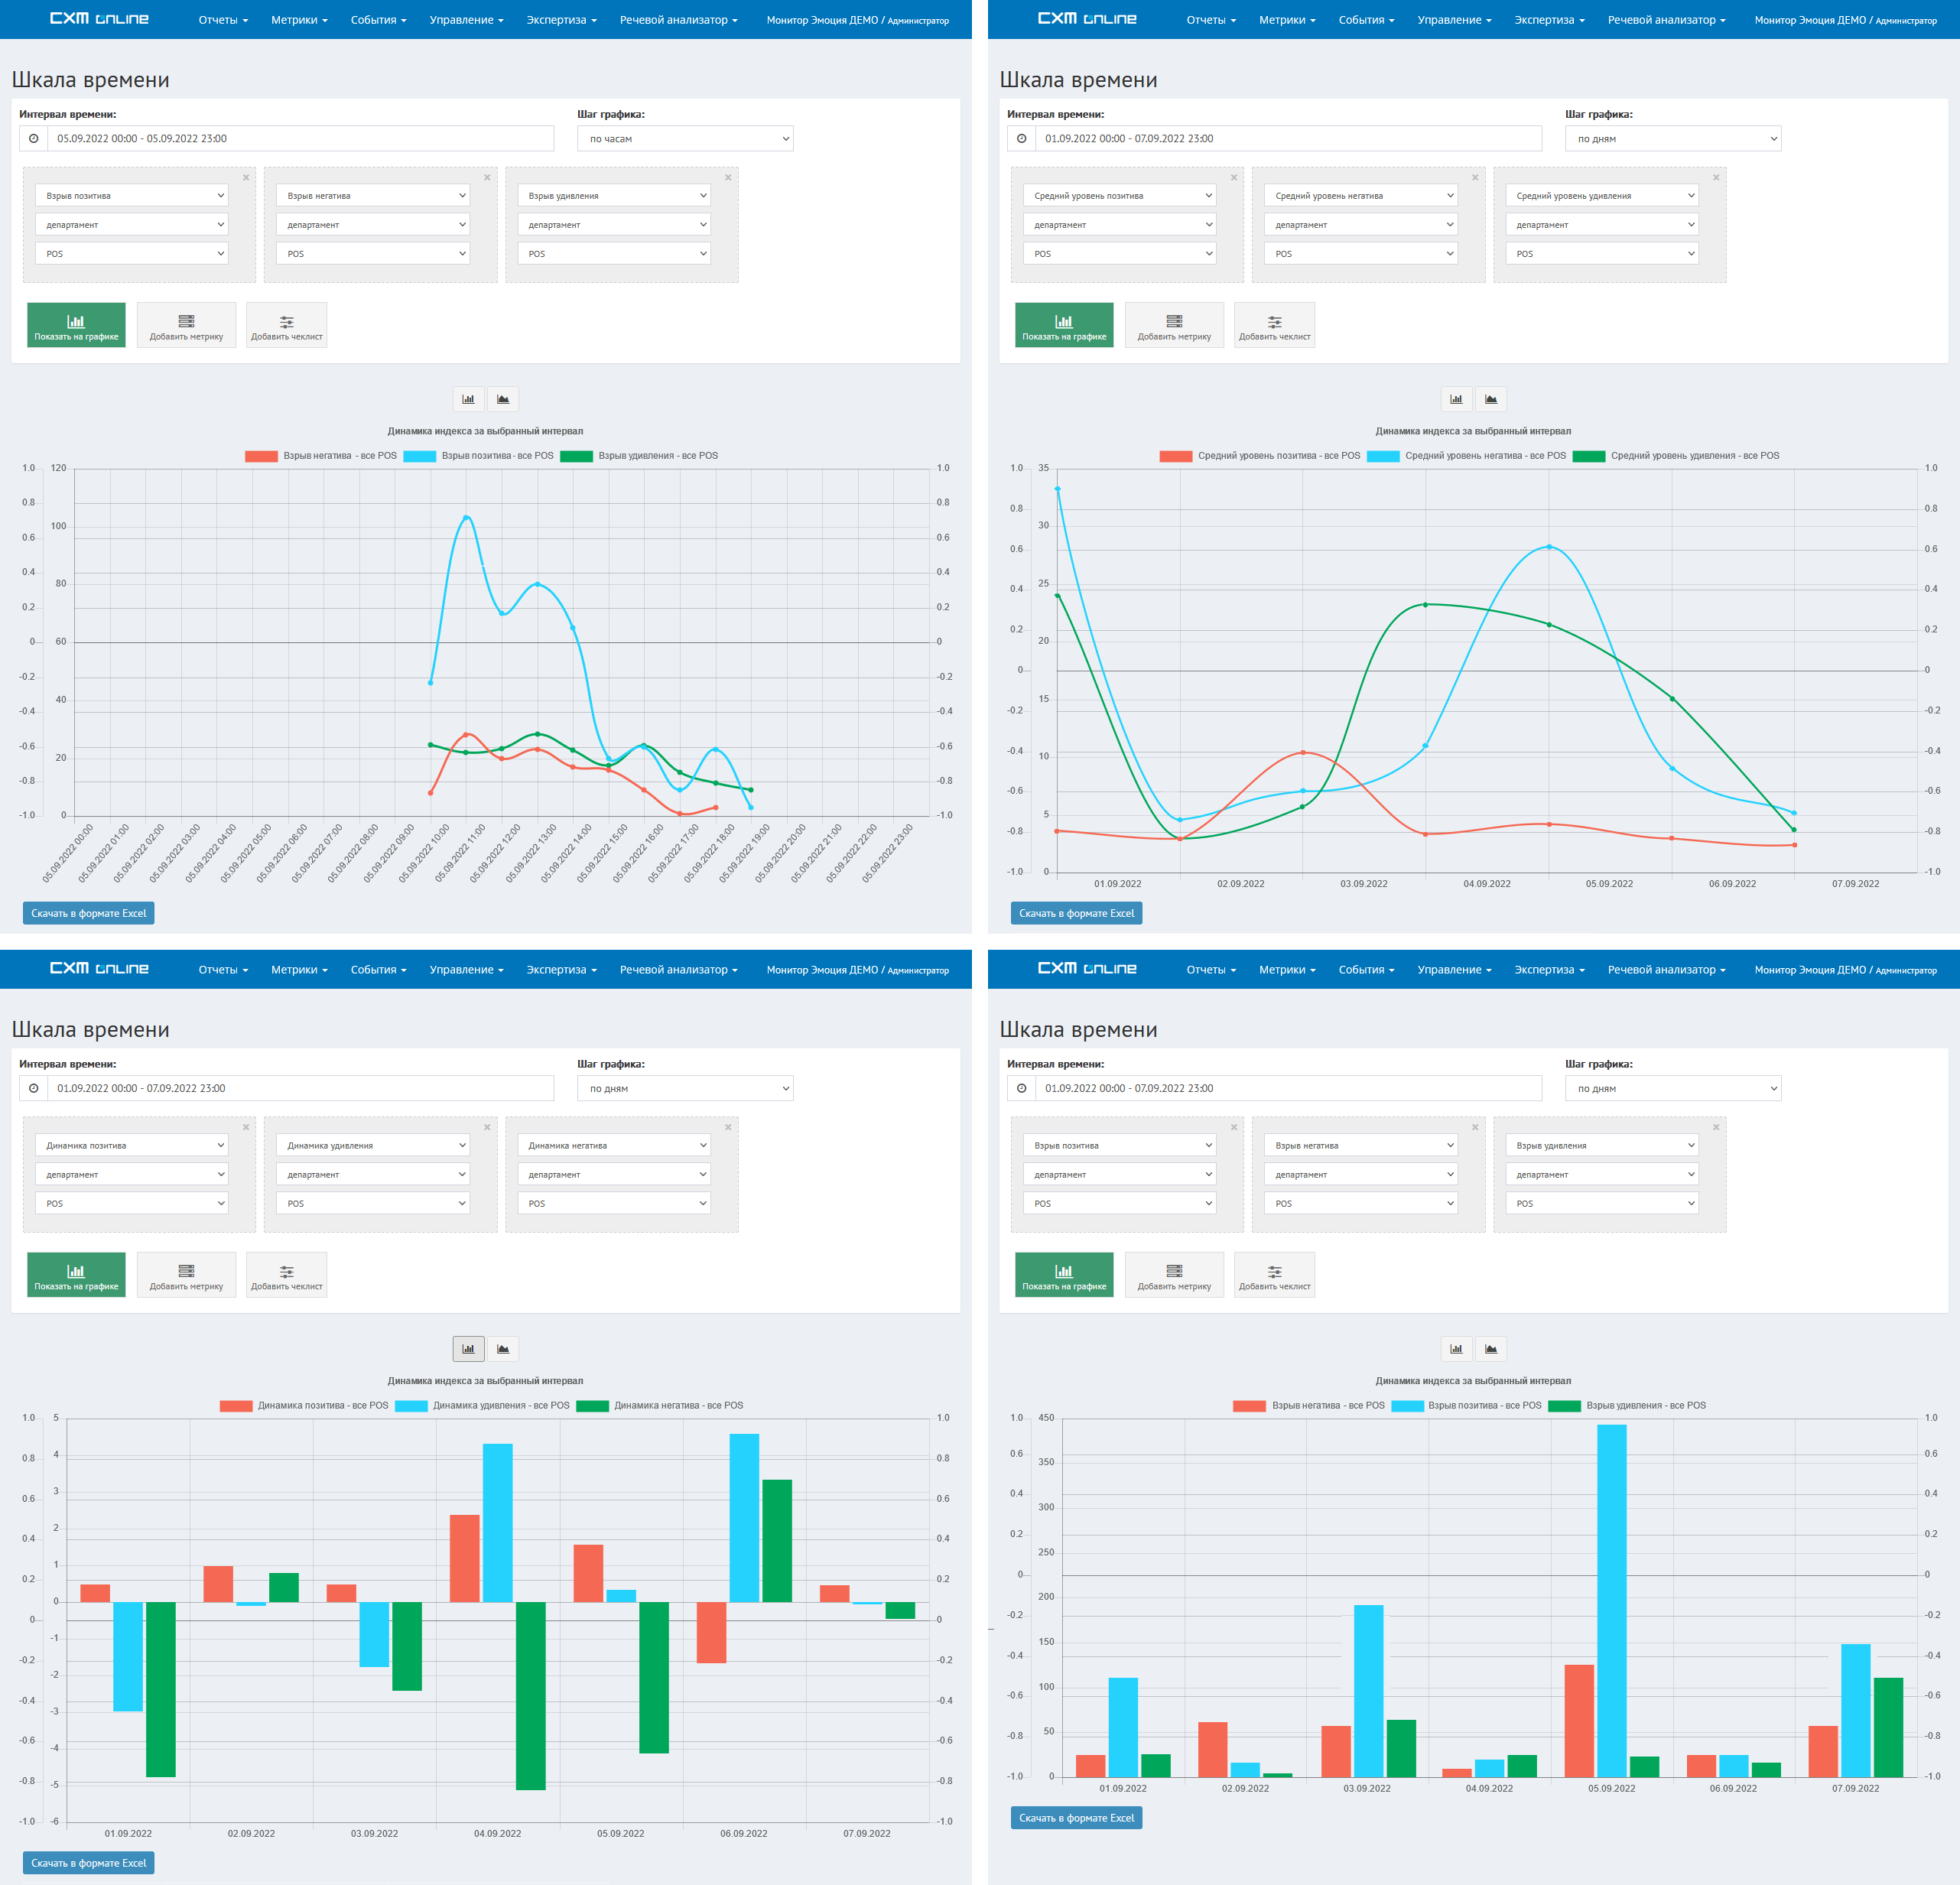Toggle 'Динамика негатива - все POS' legend series
This screenshot has height=1885, width=1960.
(678, 1406)
